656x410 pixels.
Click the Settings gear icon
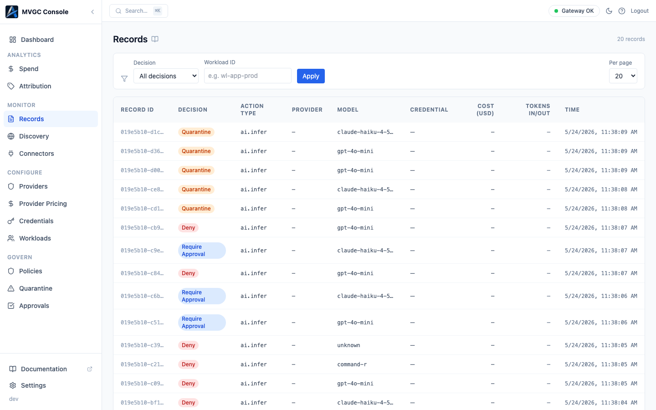point(13,385)
